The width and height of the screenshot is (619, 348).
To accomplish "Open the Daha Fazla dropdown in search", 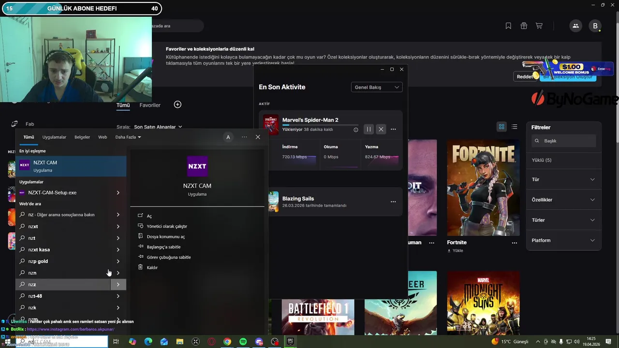I will (x=128, y=137).
